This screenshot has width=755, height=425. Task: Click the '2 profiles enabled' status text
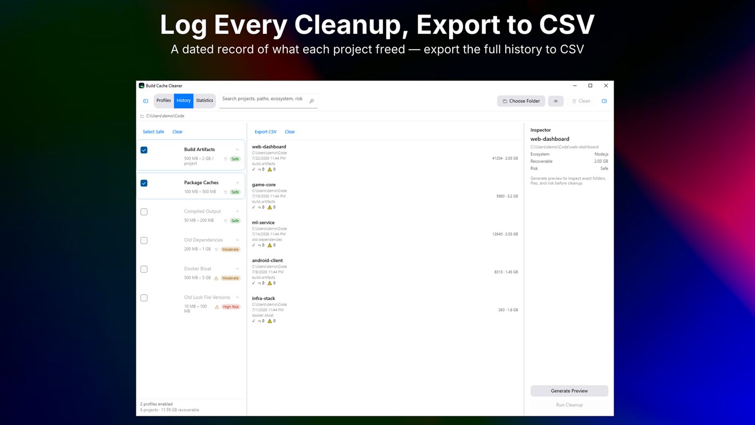click(x=157, y=404)
